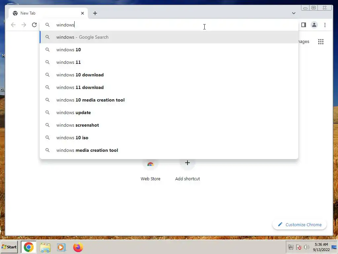Viewport: 338px width, 254px height.
Task: Choose the windows 11 download suggestion
Action: pos(169,87)
